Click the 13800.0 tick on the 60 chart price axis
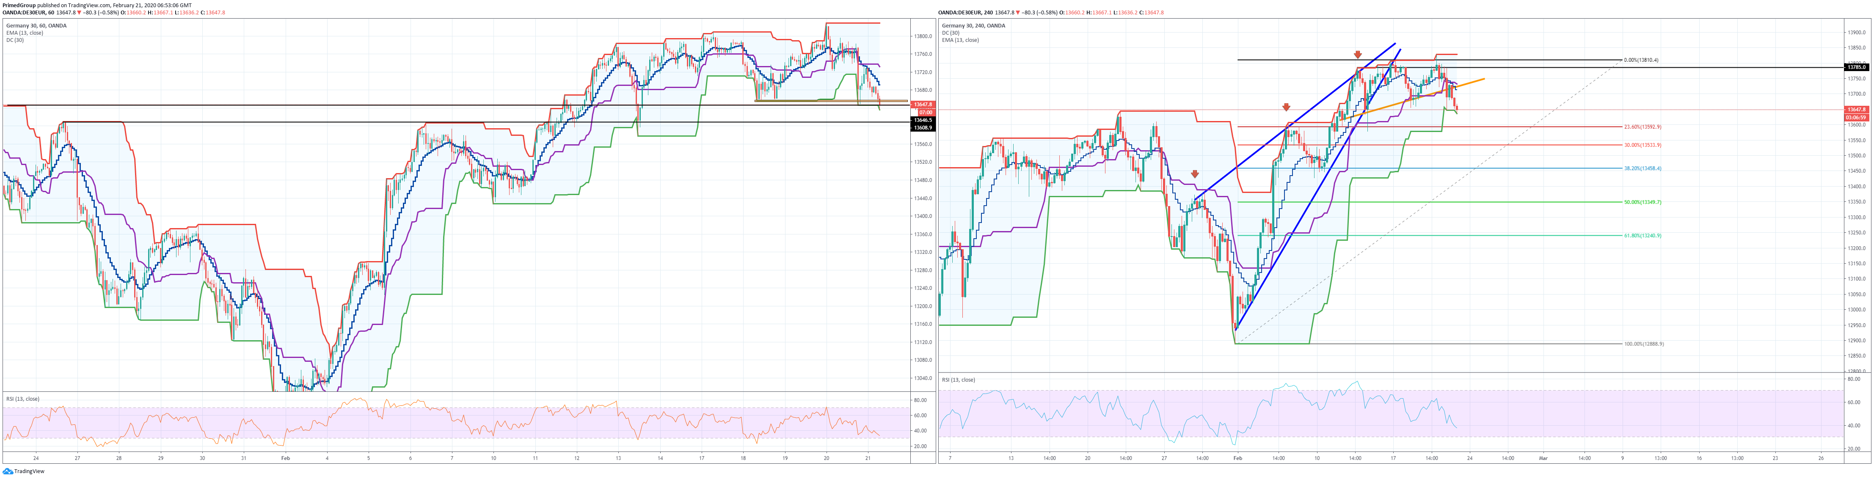1874x479 pixels. 923,36
